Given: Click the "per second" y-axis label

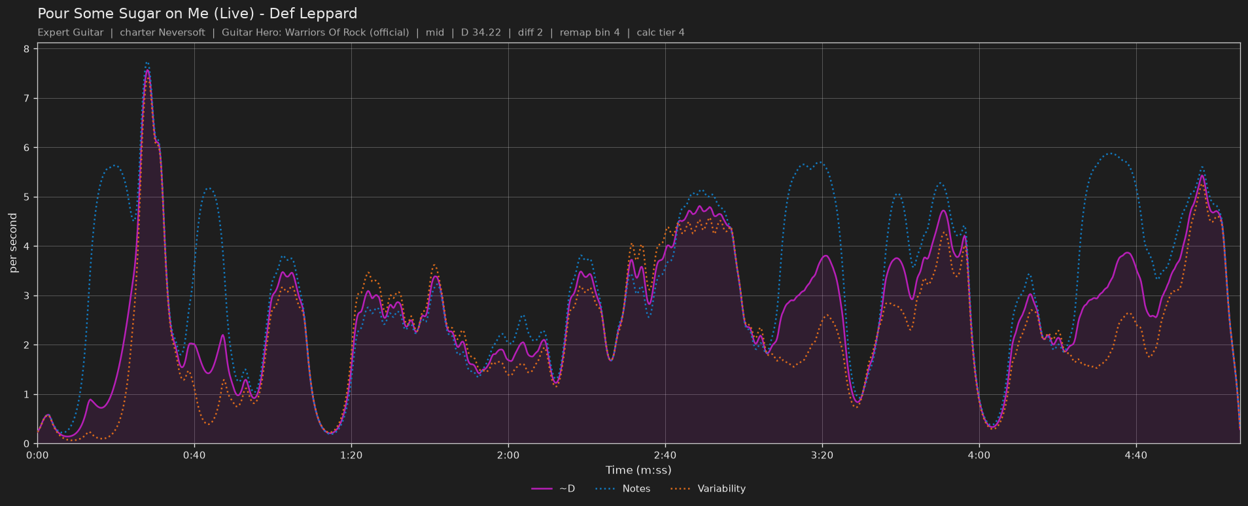Looking at the screenshot, I should (x=13, y=243).
